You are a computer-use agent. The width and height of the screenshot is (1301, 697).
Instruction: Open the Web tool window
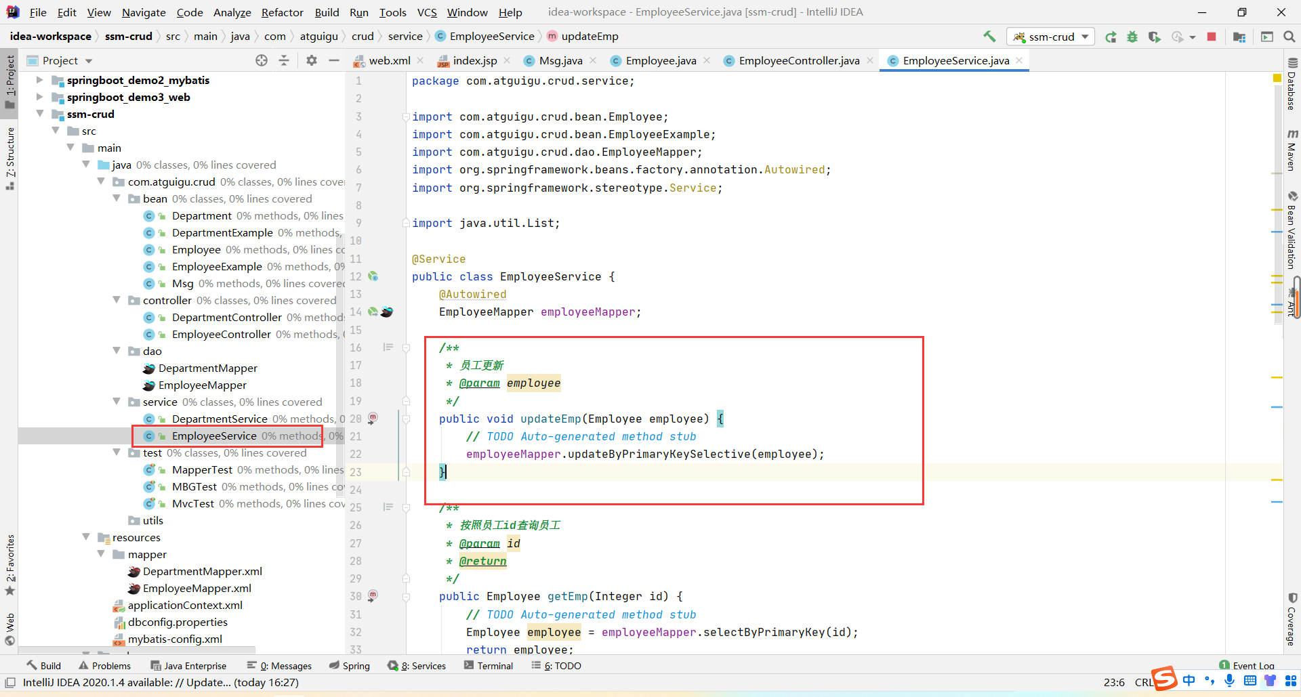click(x=9, y=629)
